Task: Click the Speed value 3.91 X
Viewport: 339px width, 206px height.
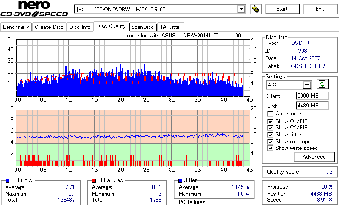Action: point(325,200)
